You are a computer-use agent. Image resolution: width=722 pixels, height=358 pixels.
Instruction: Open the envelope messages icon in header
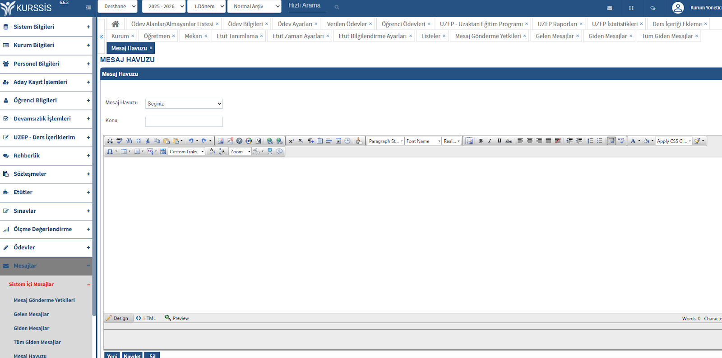pos(610,8)
